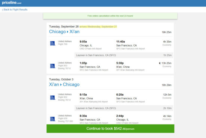Image resolution: width=206 pixels, height=138 pixels.
Task: Click arrow between Chicago and Xi'an heading
Action: pos(68,32)
